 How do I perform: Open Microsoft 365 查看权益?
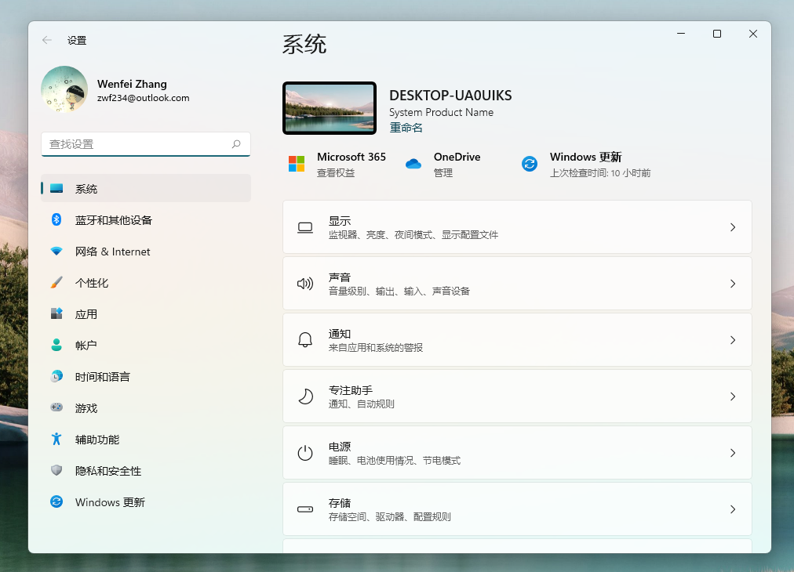[336, 173]
